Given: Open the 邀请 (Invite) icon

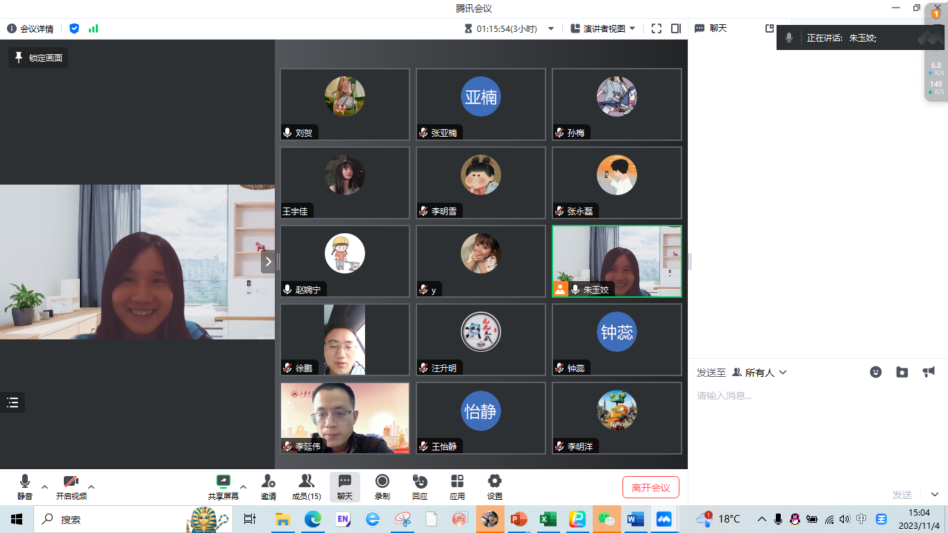Looking at the screenshot, I should (x=268, y=487).
